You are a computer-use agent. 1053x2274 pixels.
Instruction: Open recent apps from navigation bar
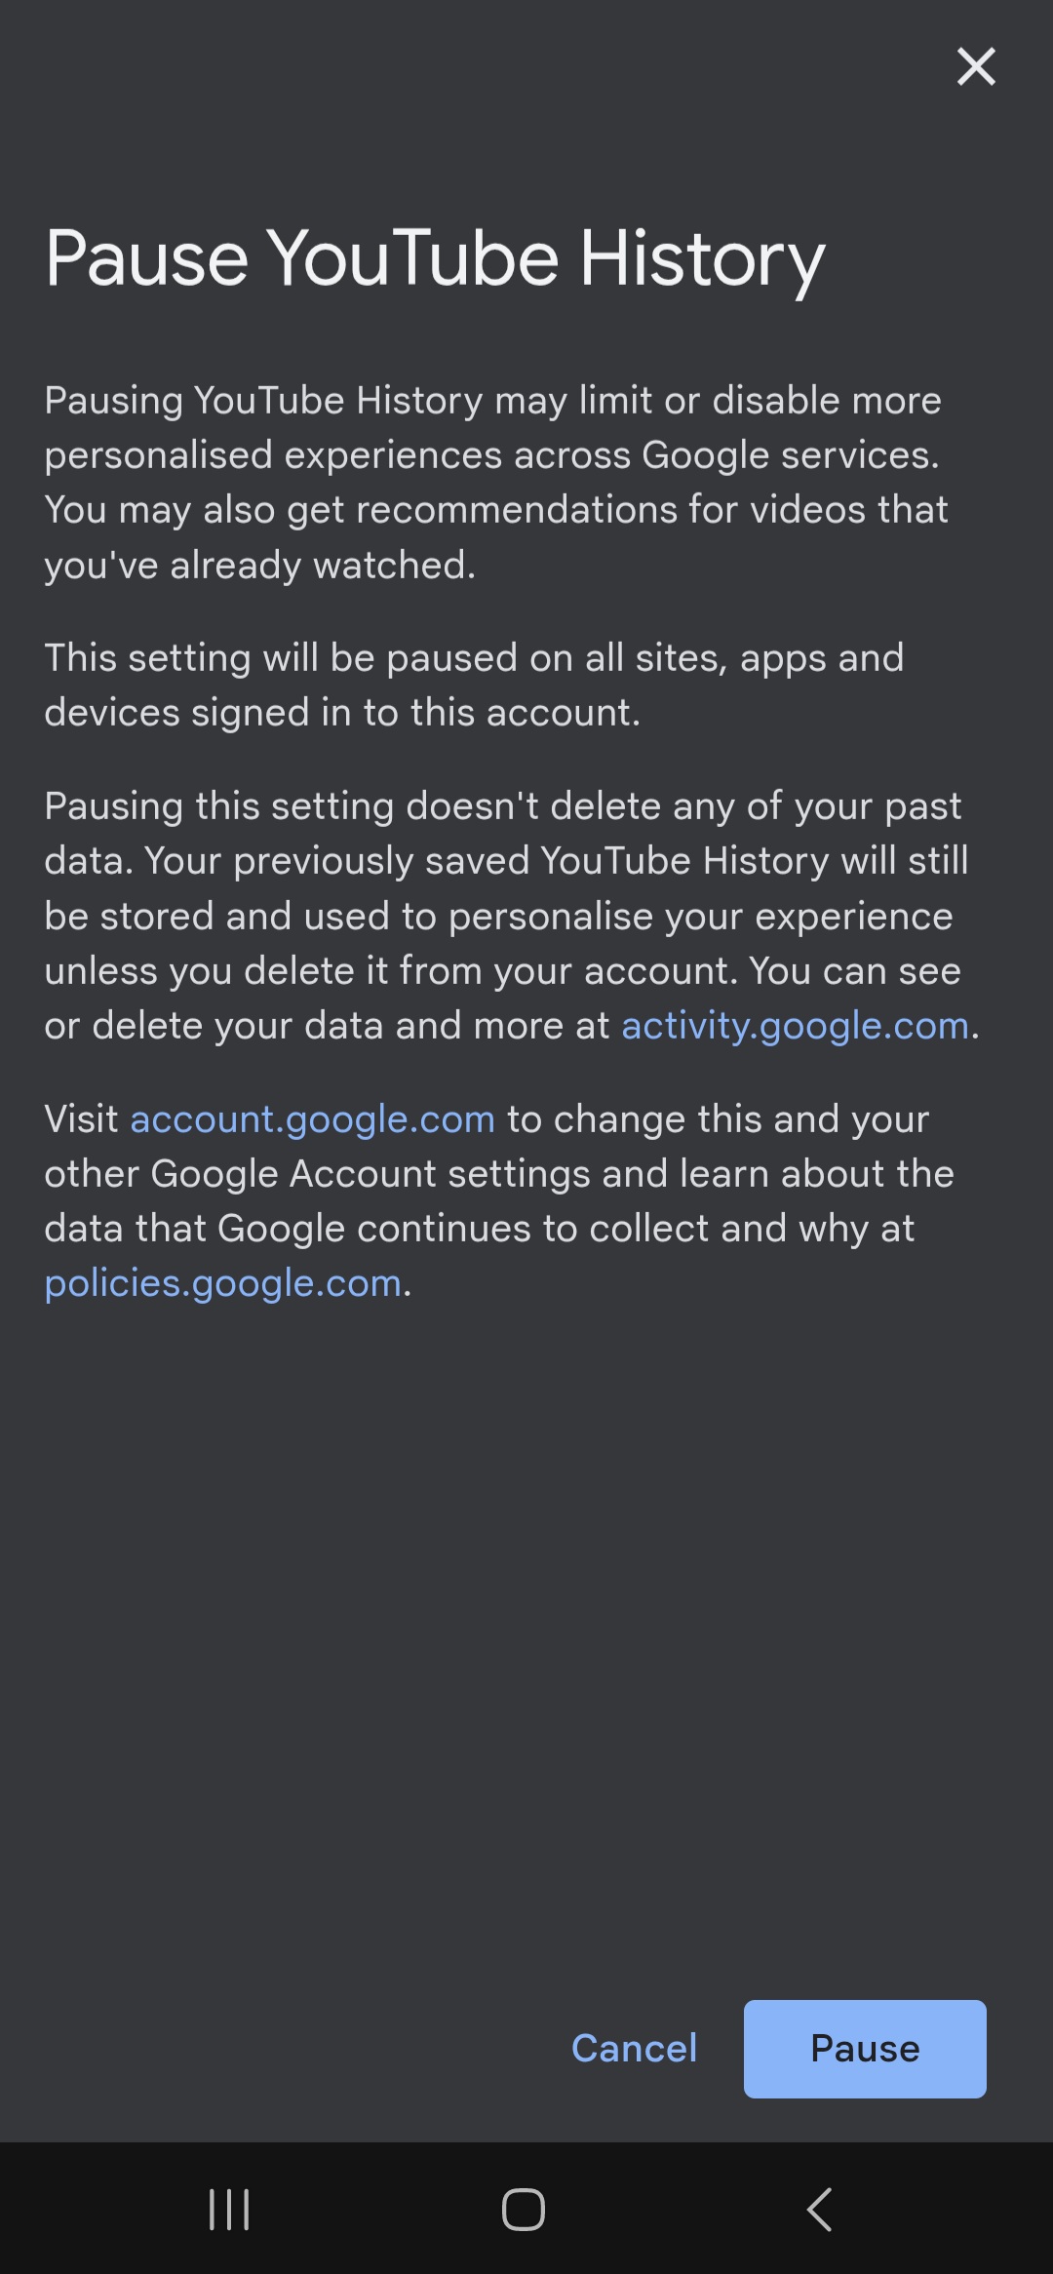point(229,2209)
